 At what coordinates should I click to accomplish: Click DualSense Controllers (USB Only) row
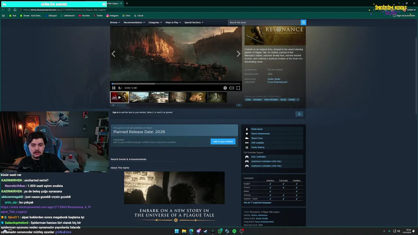point(274,166)
